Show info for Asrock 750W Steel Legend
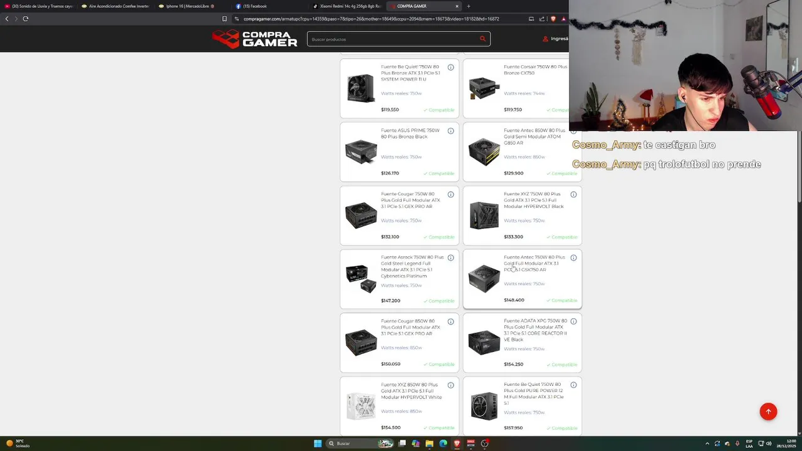This screenshot has height=451, width=802. click(450, 257)
